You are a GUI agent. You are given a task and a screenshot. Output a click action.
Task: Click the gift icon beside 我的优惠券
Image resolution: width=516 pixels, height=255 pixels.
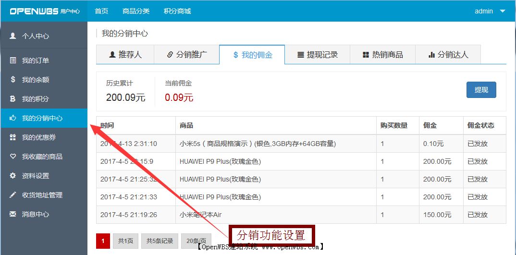(13, 137)
